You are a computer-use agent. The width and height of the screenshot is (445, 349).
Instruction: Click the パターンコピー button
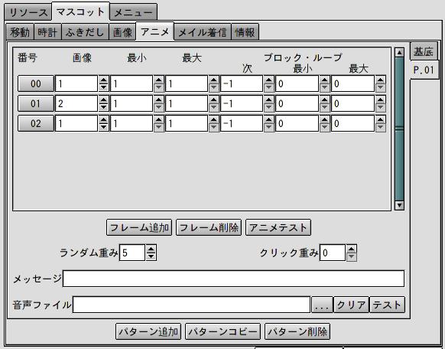pyautogui.click(x=222, y=331)
